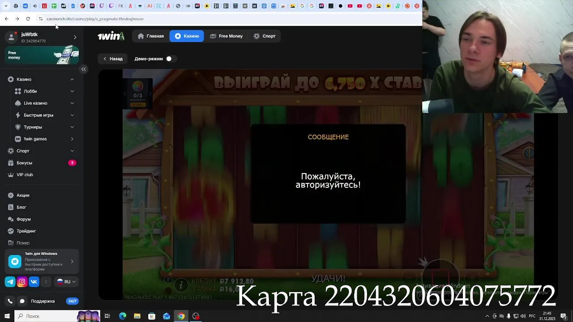Reload the page with refresh icon

click(28, 19)
